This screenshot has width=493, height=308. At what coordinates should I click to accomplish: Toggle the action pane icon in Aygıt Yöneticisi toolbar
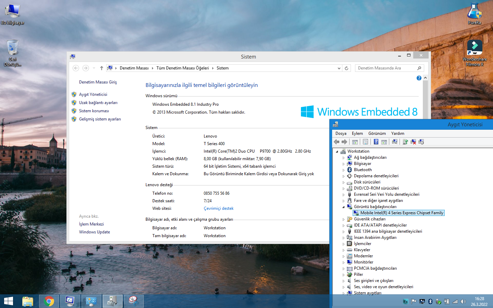[384, 142]
